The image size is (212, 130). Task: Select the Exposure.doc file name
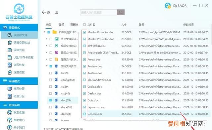point(96,107)
